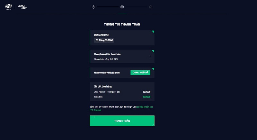
Task: Select the payment card step icon
Action: (122, 7)
